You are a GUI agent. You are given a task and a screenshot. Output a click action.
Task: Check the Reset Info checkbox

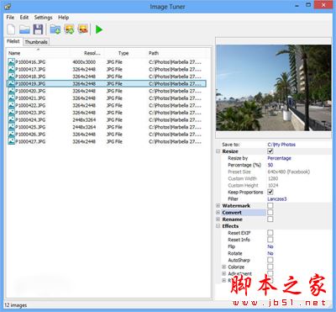click(270, 240)
